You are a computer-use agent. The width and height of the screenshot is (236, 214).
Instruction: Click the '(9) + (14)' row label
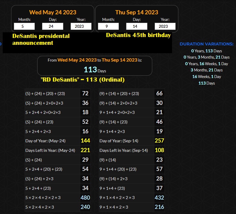tap(107, 160)
